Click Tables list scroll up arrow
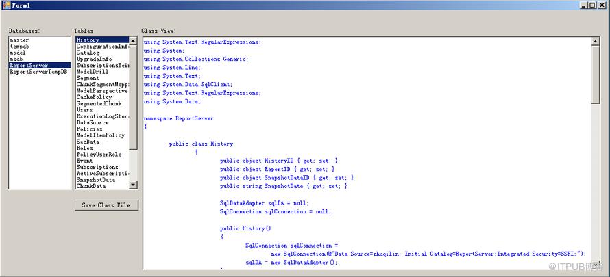The width and height of the screenshot is (610, 277). 133,41
